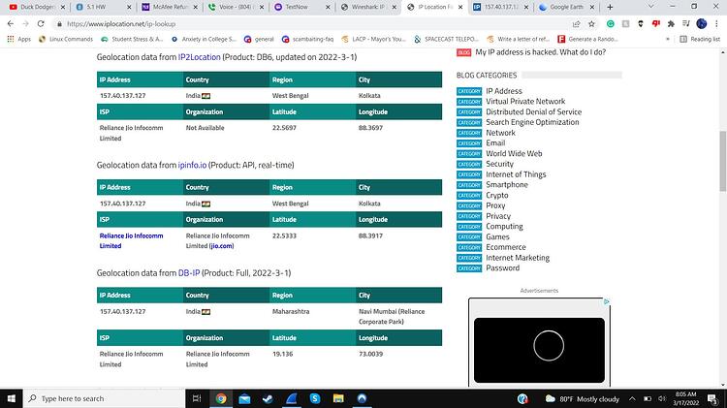The width and height of the screenshot is (727, 408).
Task: Open the Internet of Things category
Action: (x=516, y=174)
